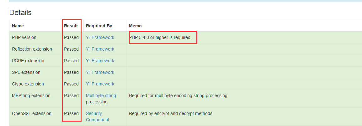Open Yii Framework link beside SPL extension
The image size is (362, 126).
[x=100, y=72]
